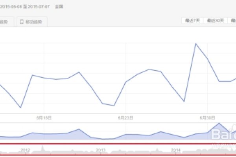
Task: Open the 全国 region selector
Action: point(59,7)
